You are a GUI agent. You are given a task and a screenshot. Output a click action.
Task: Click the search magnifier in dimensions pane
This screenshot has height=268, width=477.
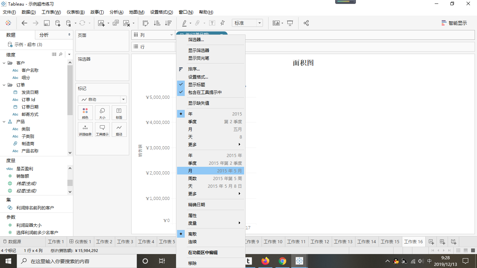click(61, 54)
